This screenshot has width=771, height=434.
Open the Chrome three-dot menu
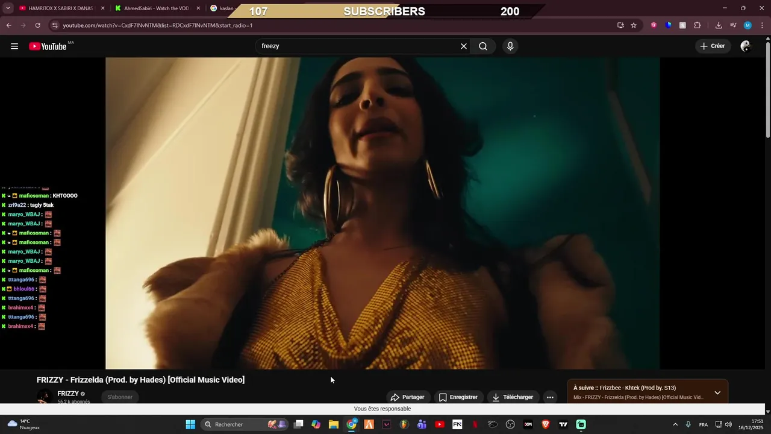pos(762,25)
